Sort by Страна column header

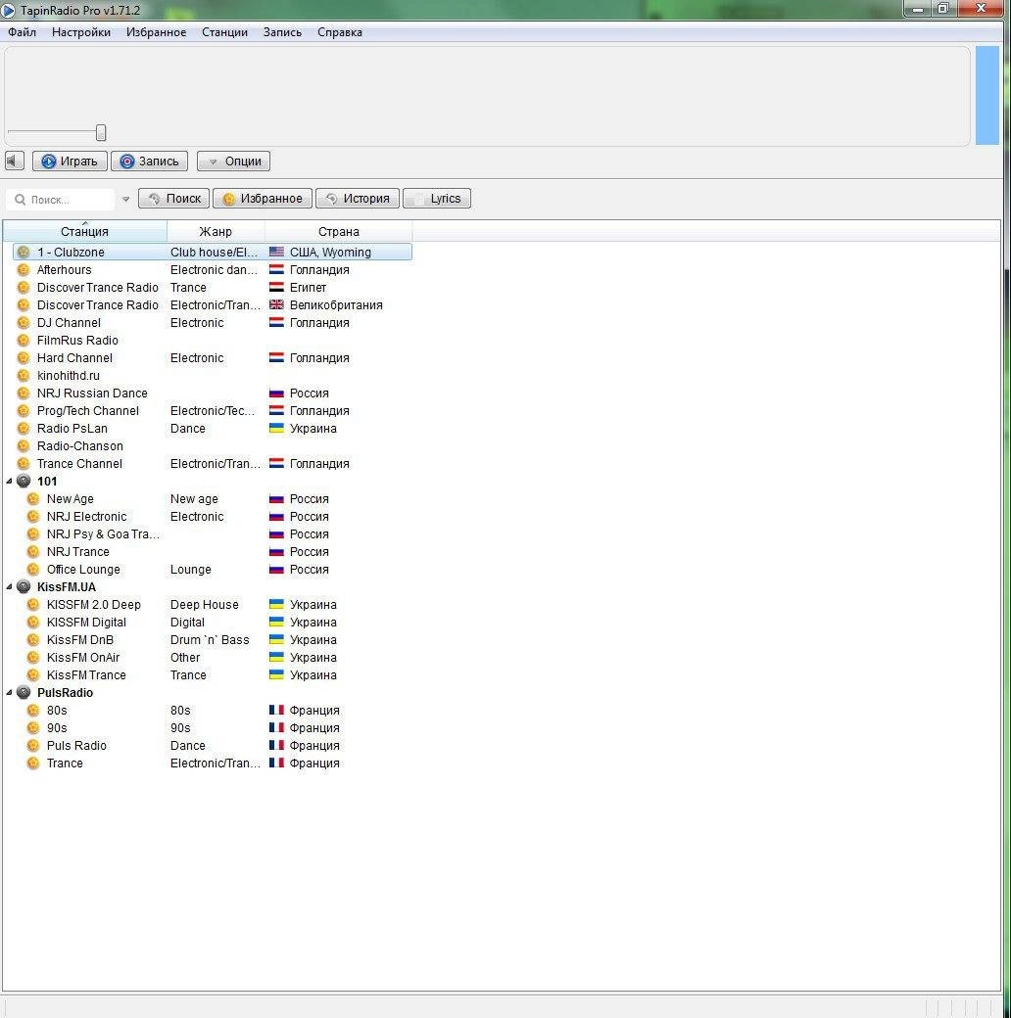(x=339, y=231)
